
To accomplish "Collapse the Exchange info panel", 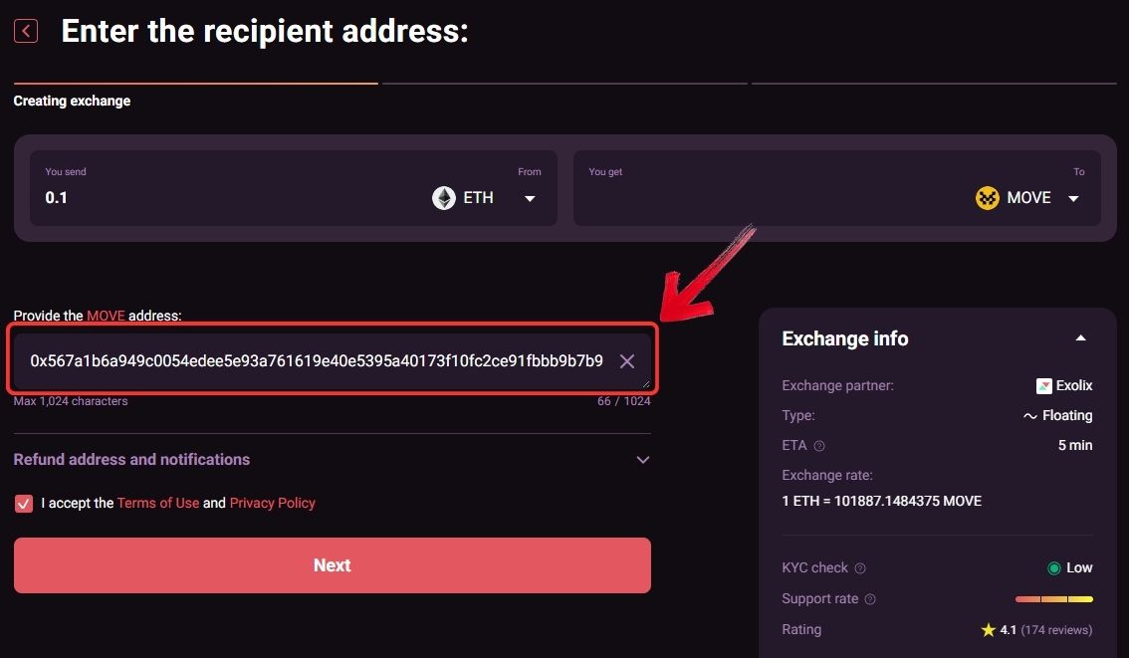I will tap(1081, 338).
